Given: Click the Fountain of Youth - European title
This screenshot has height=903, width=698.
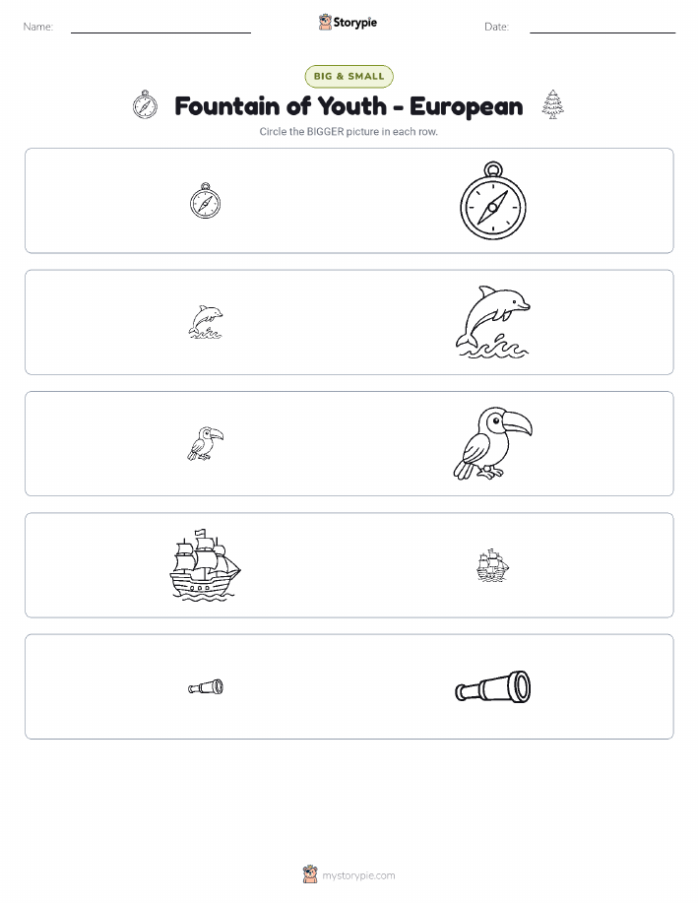Looking at the screenshot, I should point(349,106).
